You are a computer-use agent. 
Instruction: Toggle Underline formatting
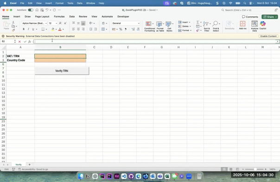pos(33,29)
